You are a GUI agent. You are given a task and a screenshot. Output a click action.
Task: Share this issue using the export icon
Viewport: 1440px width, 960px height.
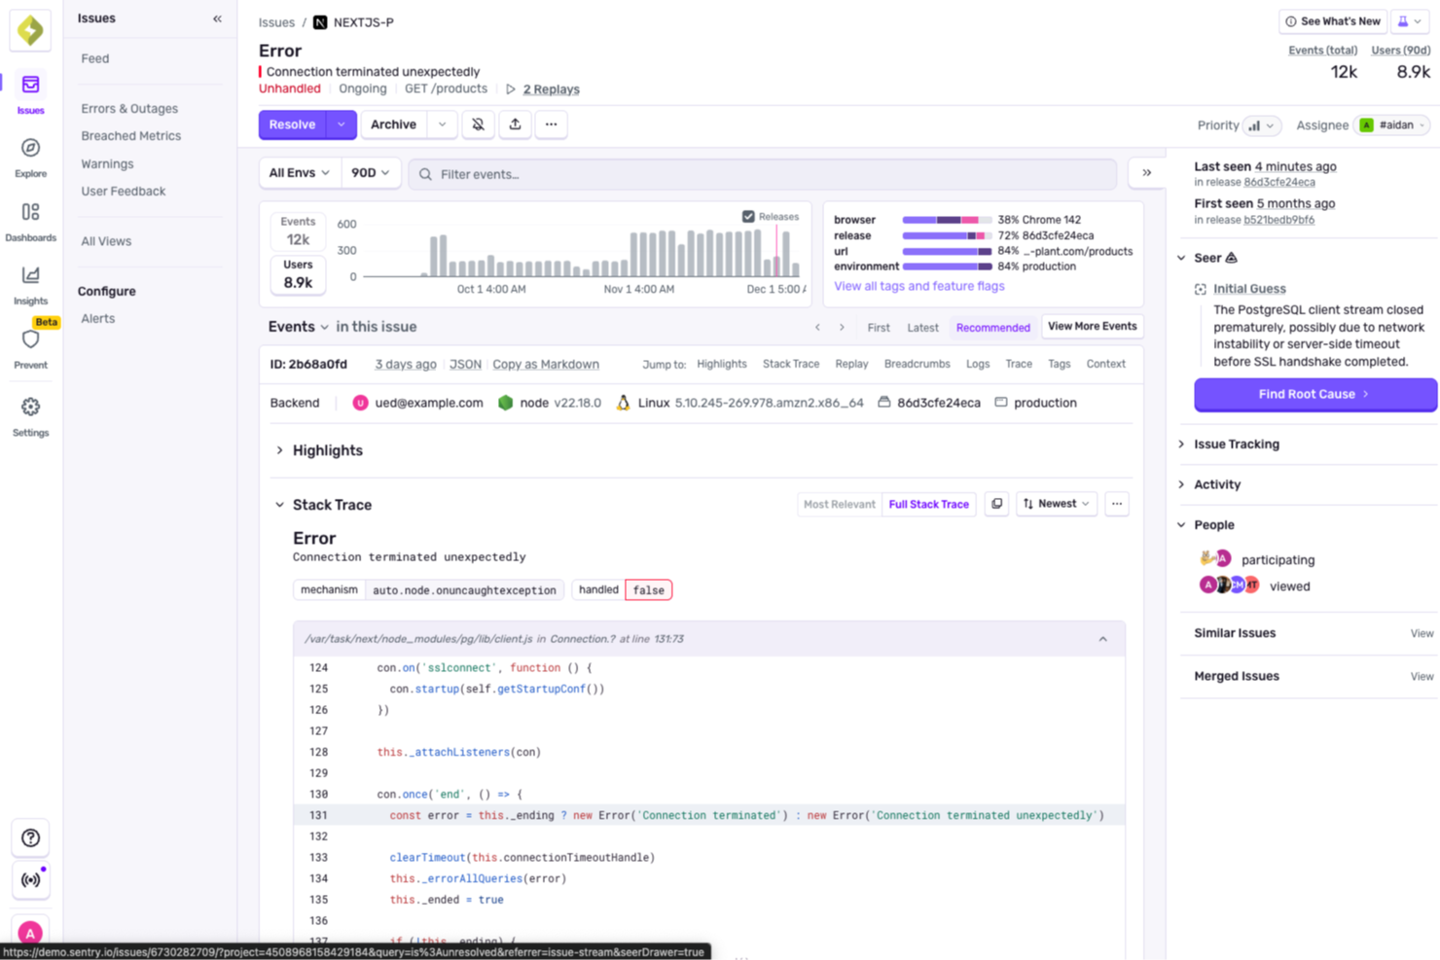[515, 124]
